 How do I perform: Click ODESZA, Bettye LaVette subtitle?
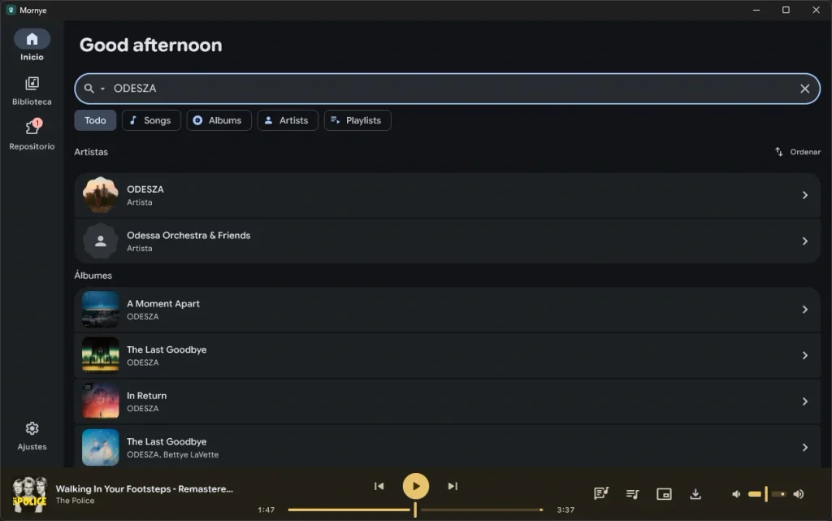(x=172, y=454)
